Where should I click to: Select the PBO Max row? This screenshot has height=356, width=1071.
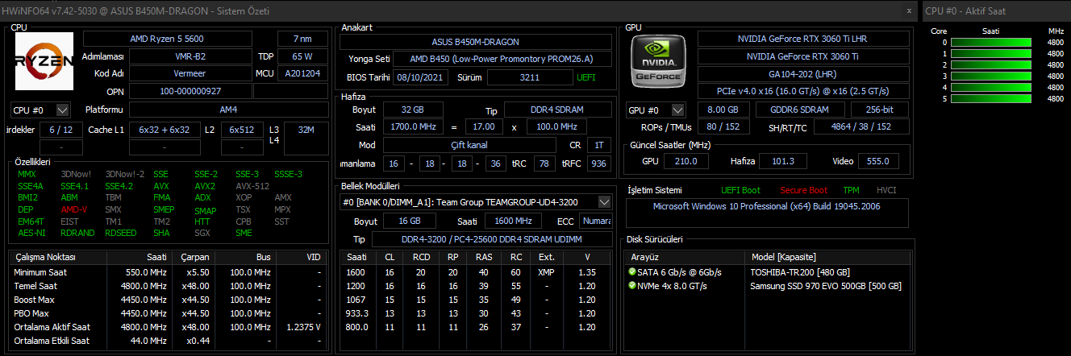point(168,313)
